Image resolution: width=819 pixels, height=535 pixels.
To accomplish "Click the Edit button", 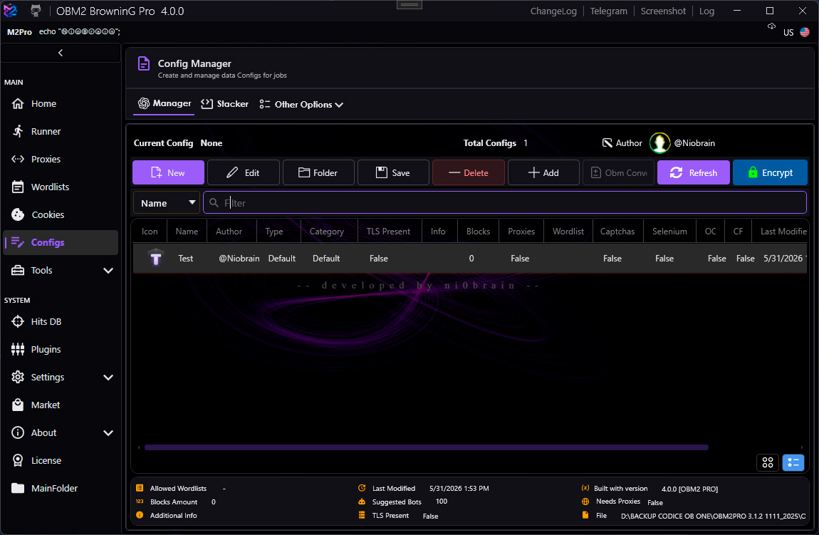I will (244, 172).
